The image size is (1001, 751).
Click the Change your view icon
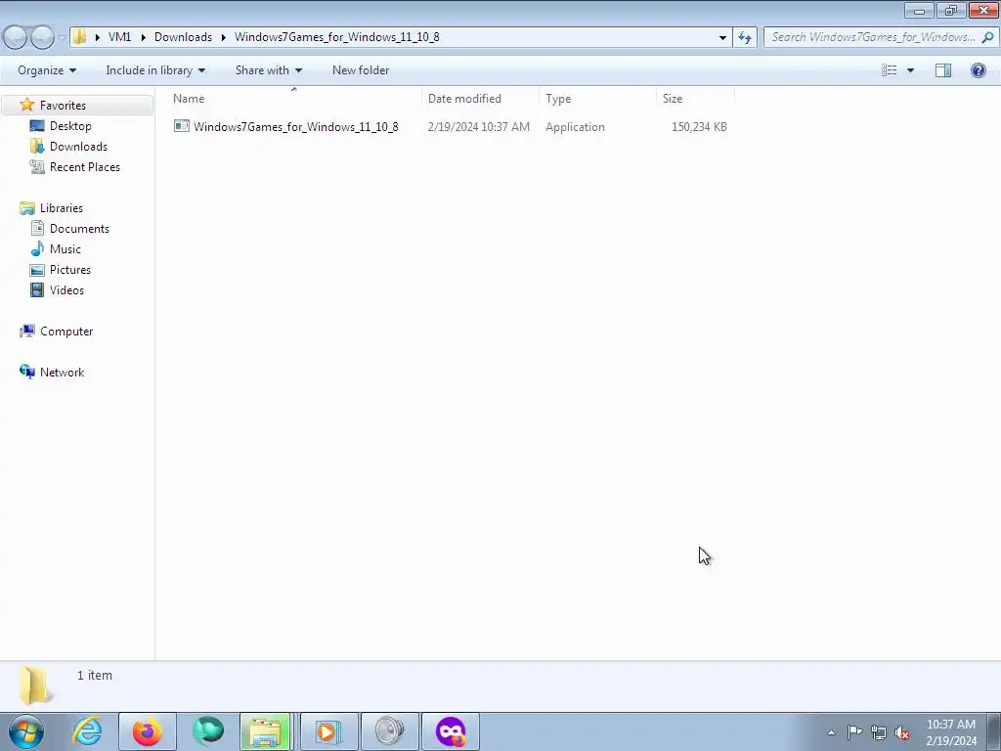pos(890,70)
